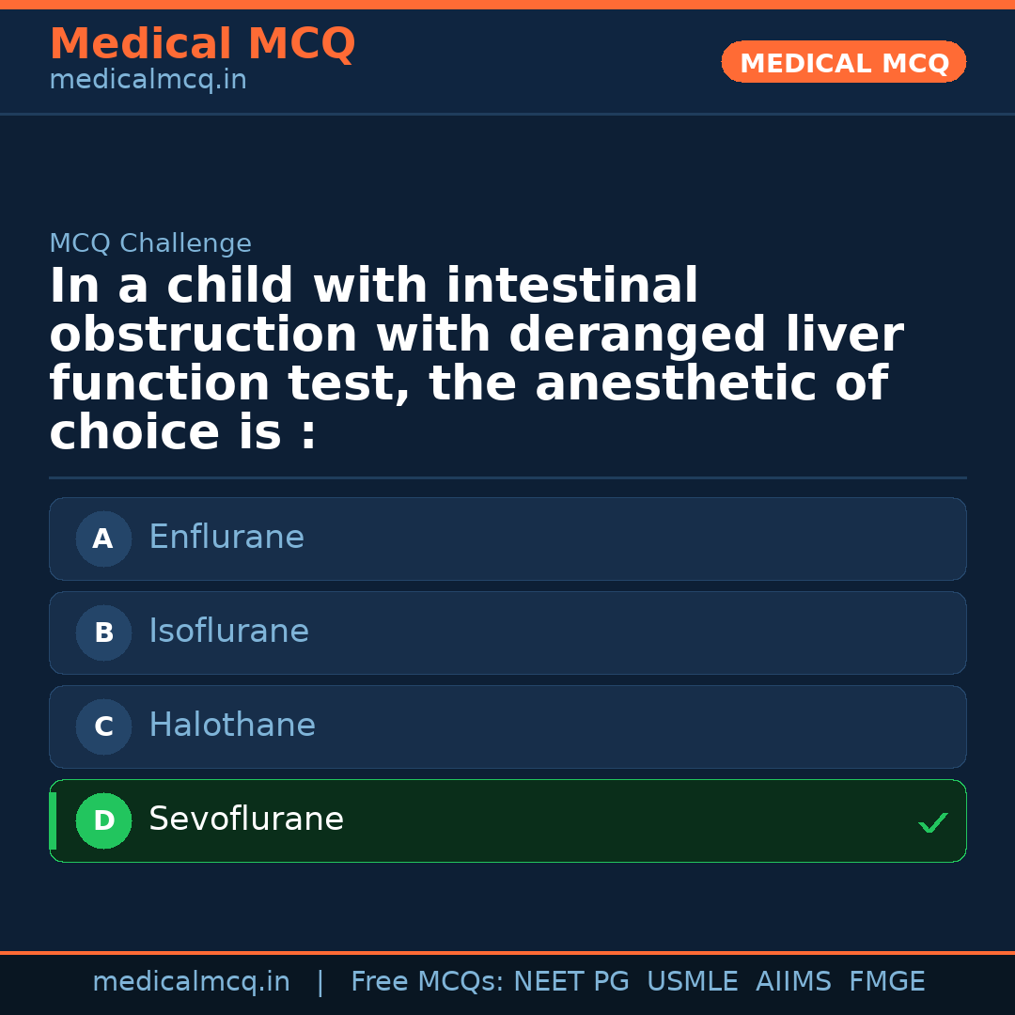Switch to the NEET PG section

pos(570,980)
